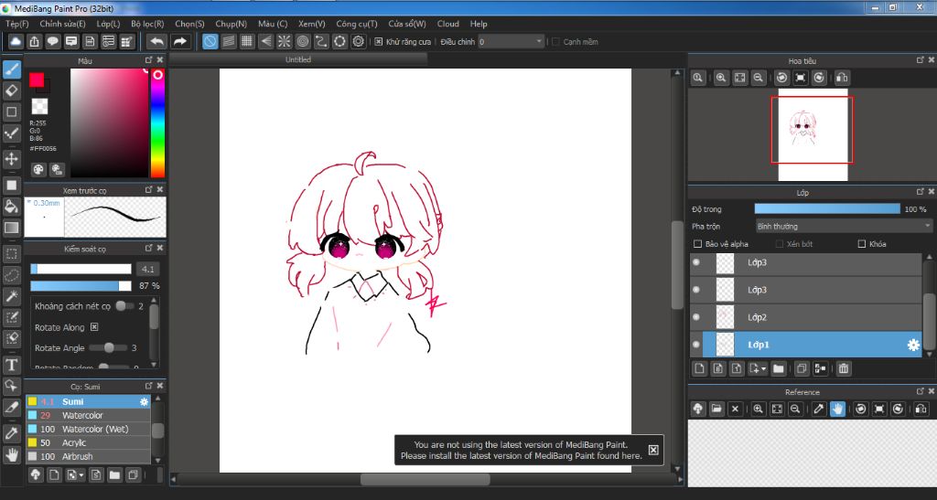Open image file in Reference panel

(x=716, y=409)
